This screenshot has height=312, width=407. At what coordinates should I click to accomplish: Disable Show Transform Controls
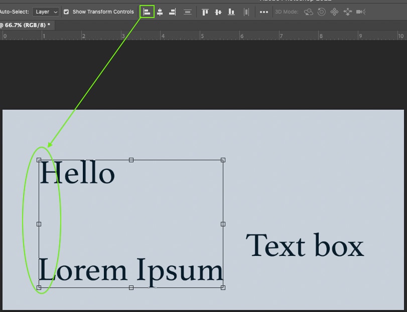point(66,12)
